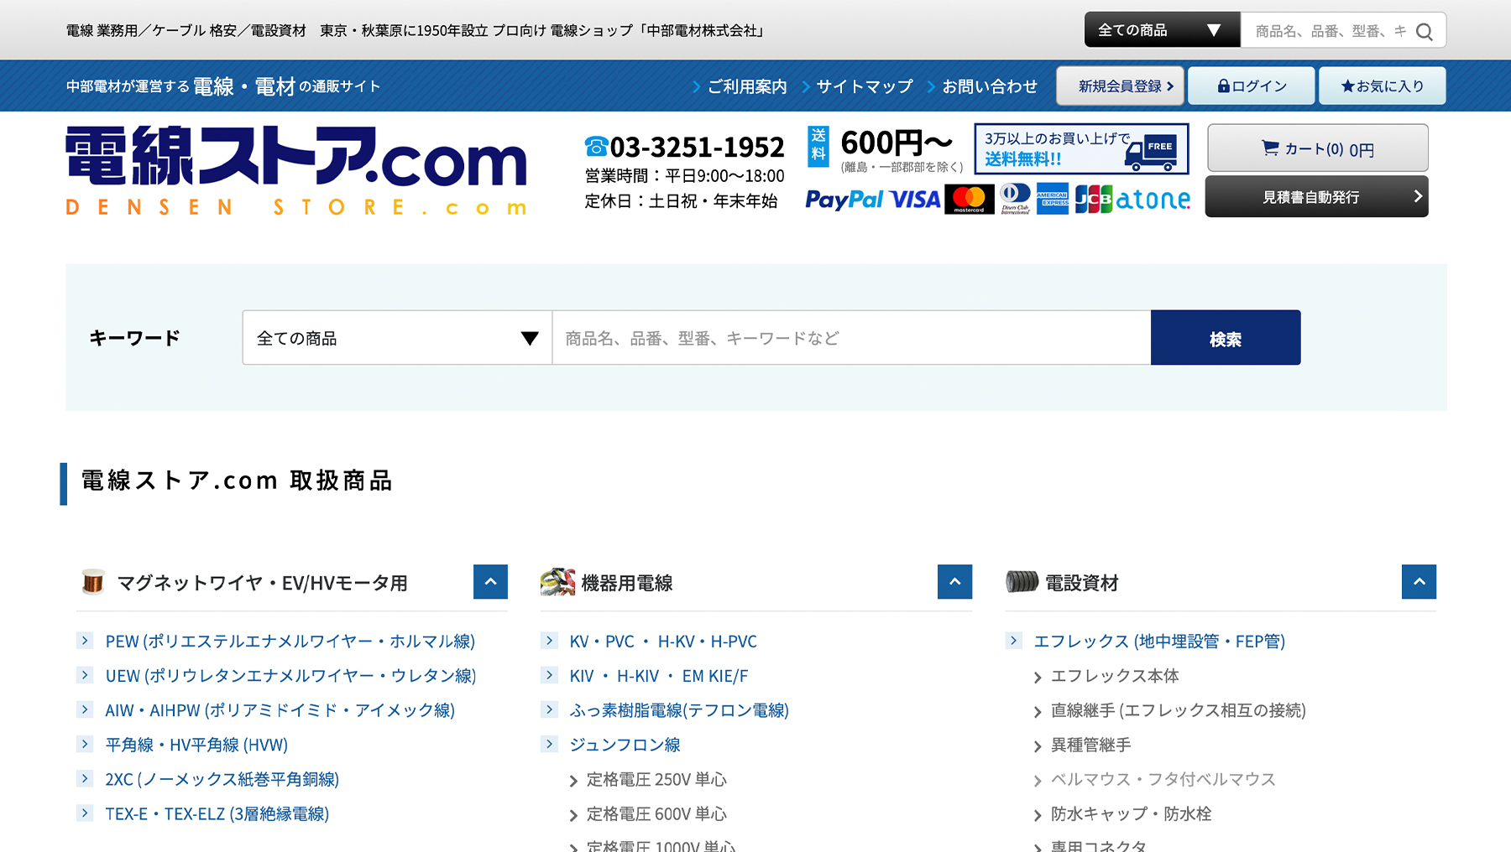
Task: Open ジュンフロン線 link
Action: point(625,745)
